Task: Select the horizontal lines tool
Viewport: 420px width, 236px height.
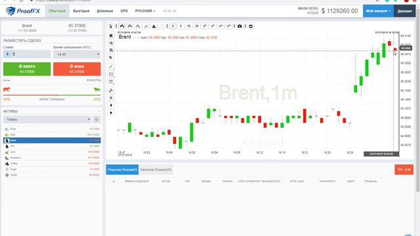Action: tap(111, 81)
